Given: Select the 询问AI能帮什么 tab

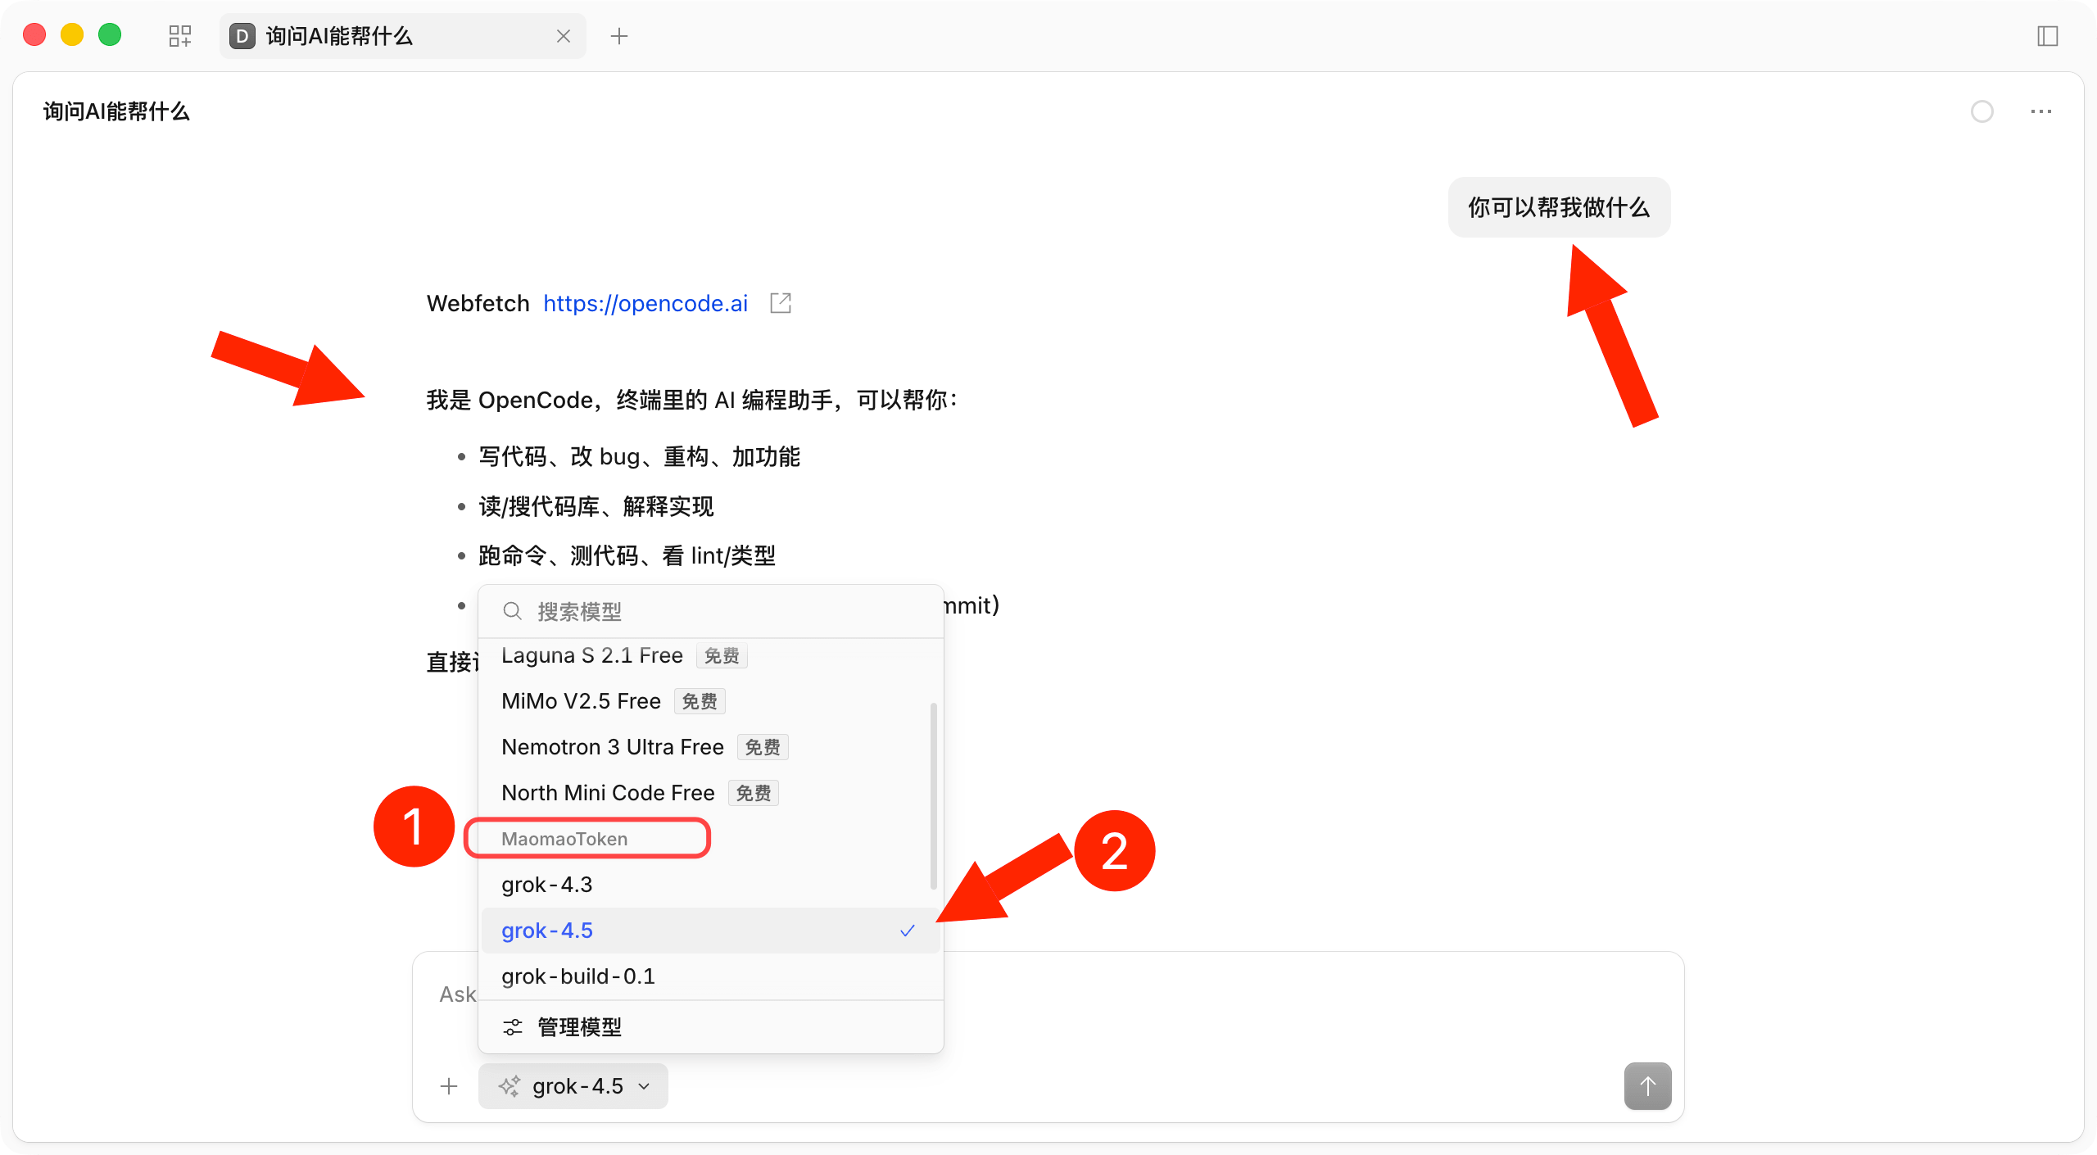Looking at the screenshot, I should click(402, 36).
